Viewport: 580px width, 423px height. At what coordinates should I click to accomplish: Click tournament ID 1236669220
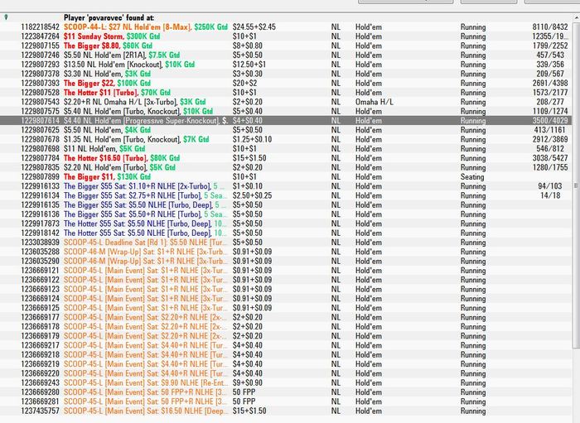(x=40, y=373)
